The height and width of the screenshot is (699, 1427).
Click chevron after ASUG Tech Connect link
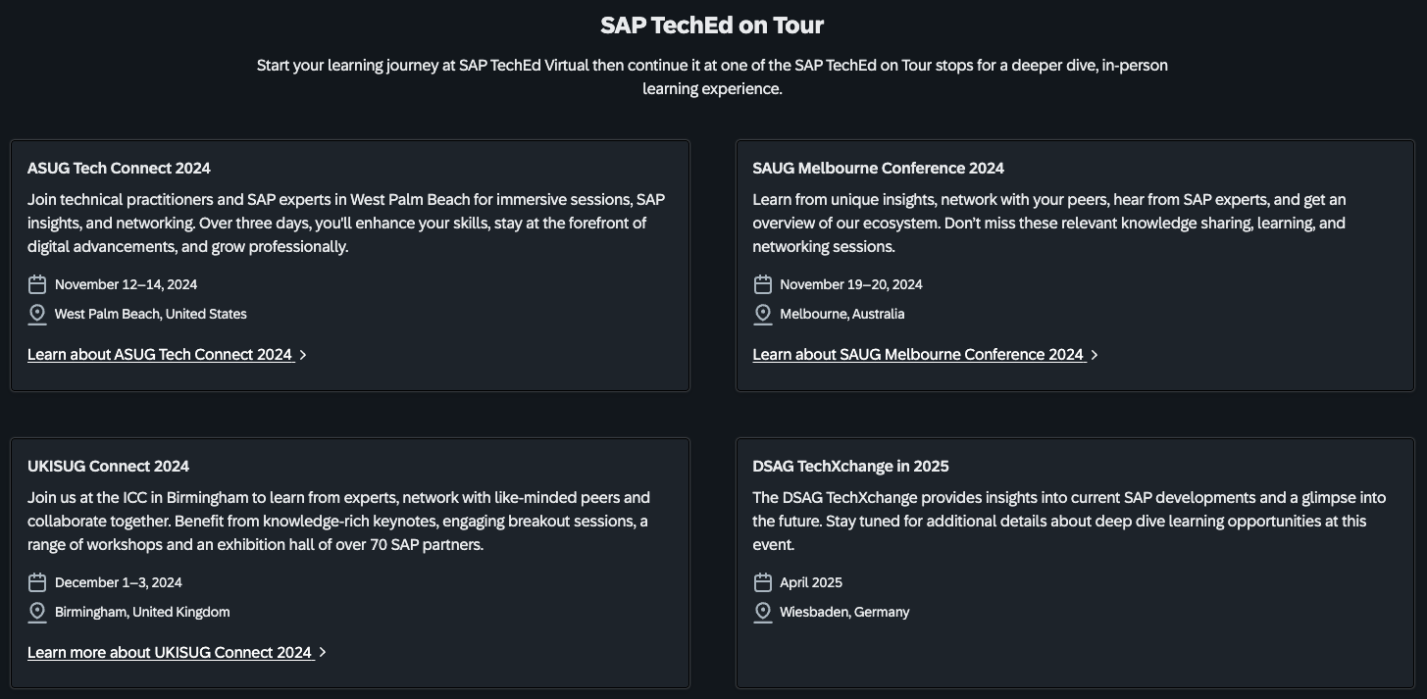pyautogui.click(x=303, y=355)
